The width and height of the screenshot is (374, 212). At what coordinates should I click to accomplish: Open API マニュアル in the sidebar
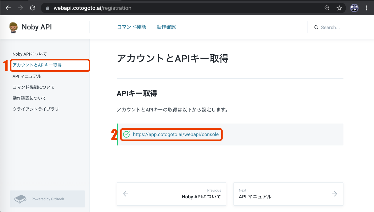tap(27, 76)
